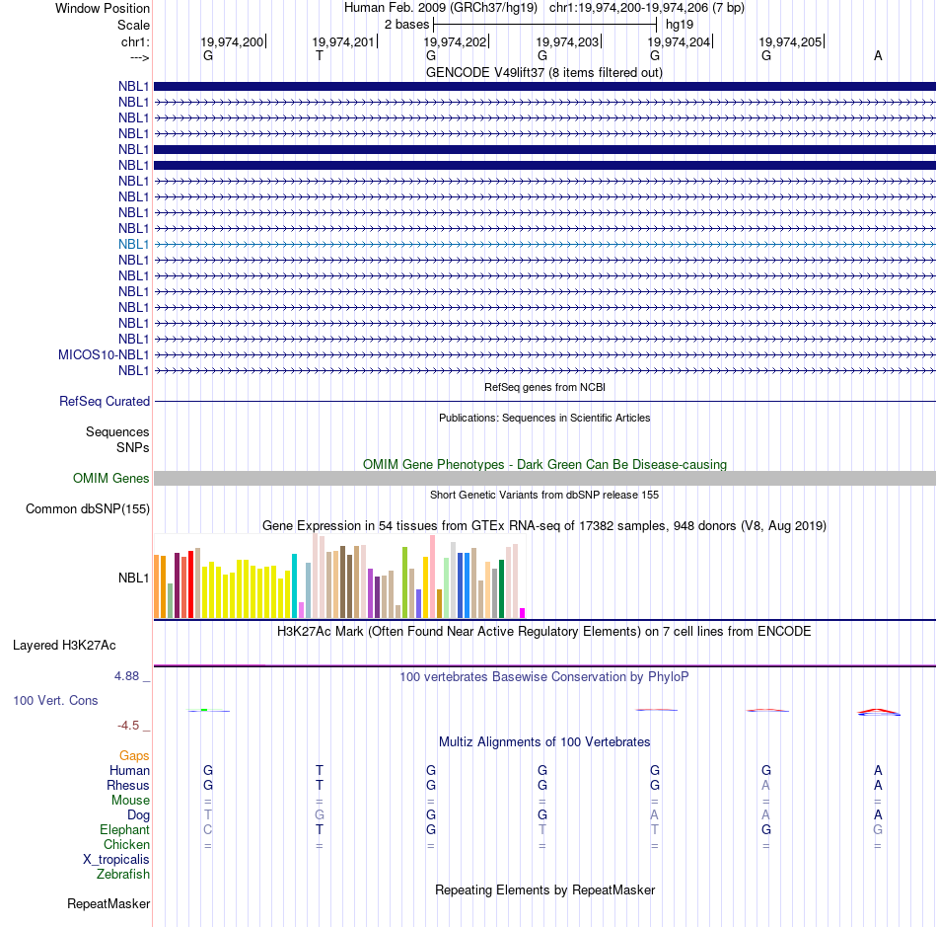Open the 100 Vert. Cons track label

pyautogui.click(x=55, y=700)
